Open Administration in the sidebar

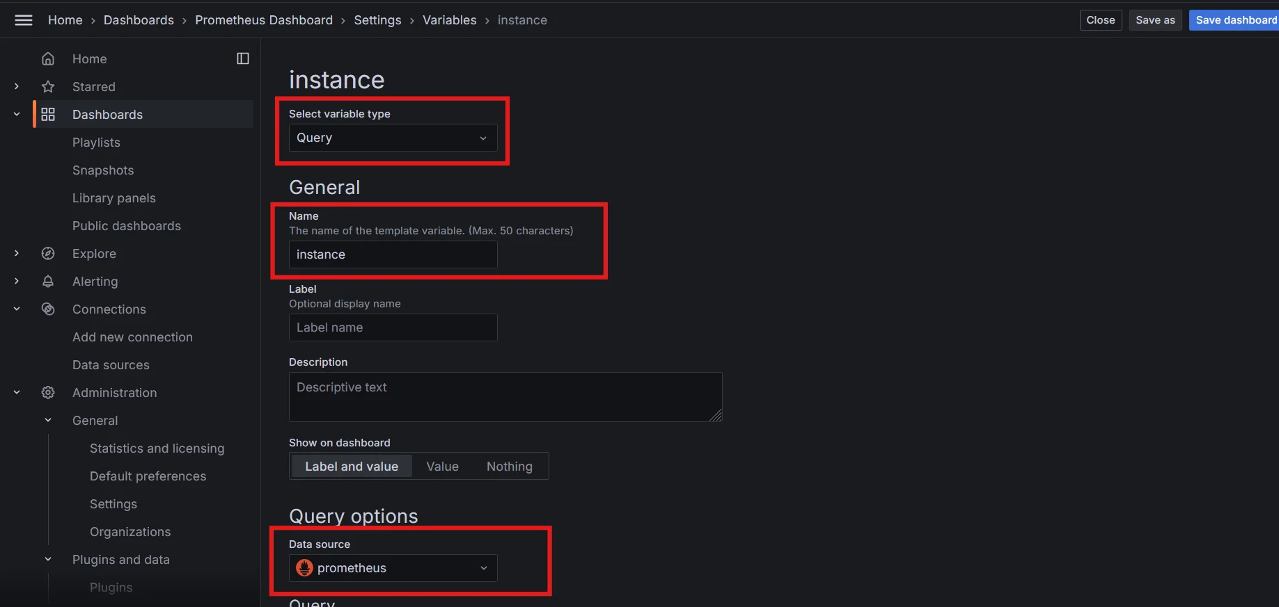pyautogui.click(x=115, y=393)
